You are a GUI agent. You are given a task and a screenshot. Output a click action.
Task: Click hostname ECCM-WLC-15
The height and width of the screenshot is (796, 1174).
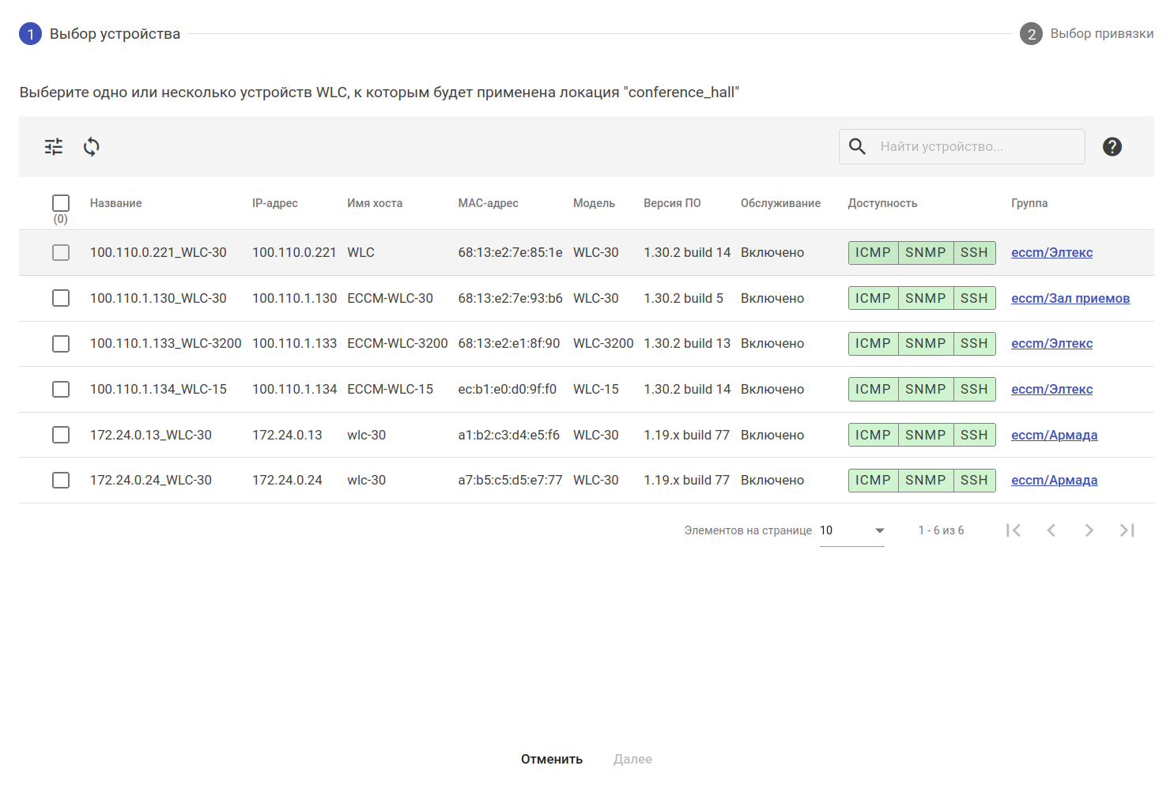click(x=390, y=390)
